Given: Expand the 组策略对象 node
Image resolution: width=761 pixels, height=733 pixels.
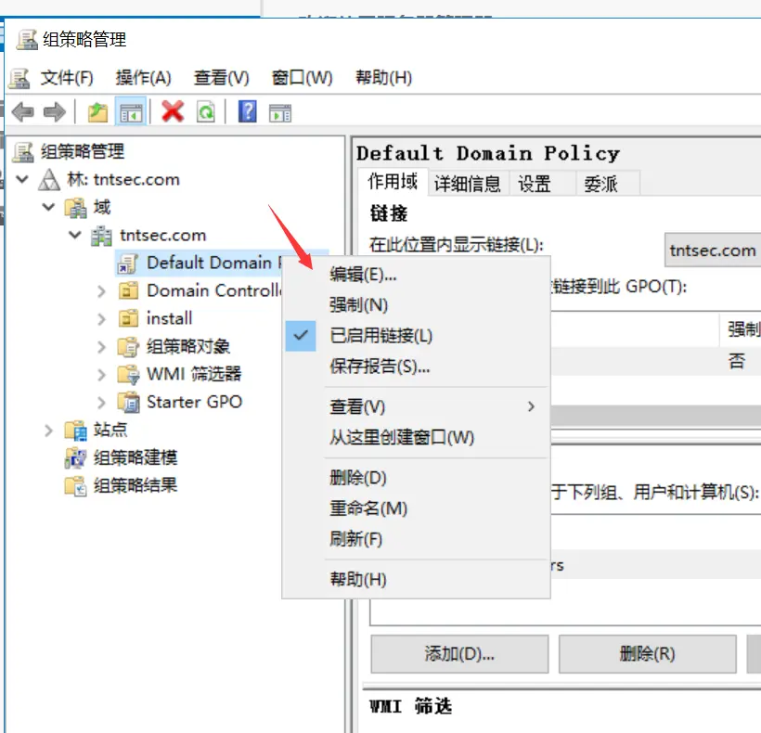Looking at the screenshot, I should [101, 347].
